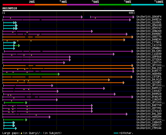Click the purple end arrow on Q9W268 row
Viewport: 166px width, 135px height.
[x=92, y=31]
